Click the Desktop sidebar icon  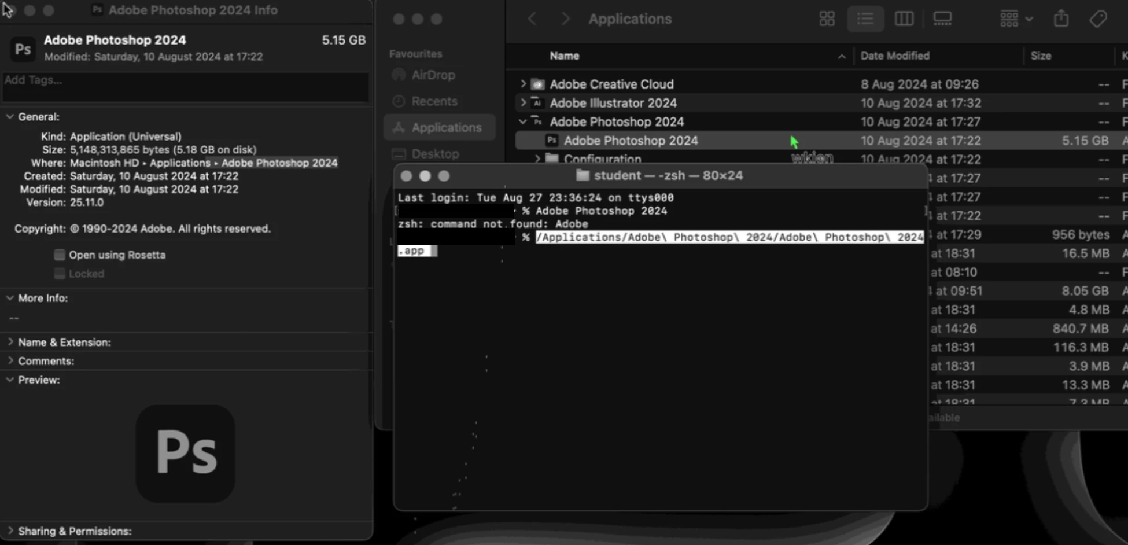click(x=399, y=154)
